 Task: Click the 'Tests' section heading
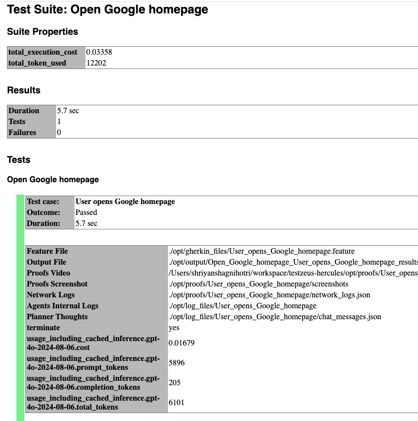pyautogui.click(x=18, y=160)
